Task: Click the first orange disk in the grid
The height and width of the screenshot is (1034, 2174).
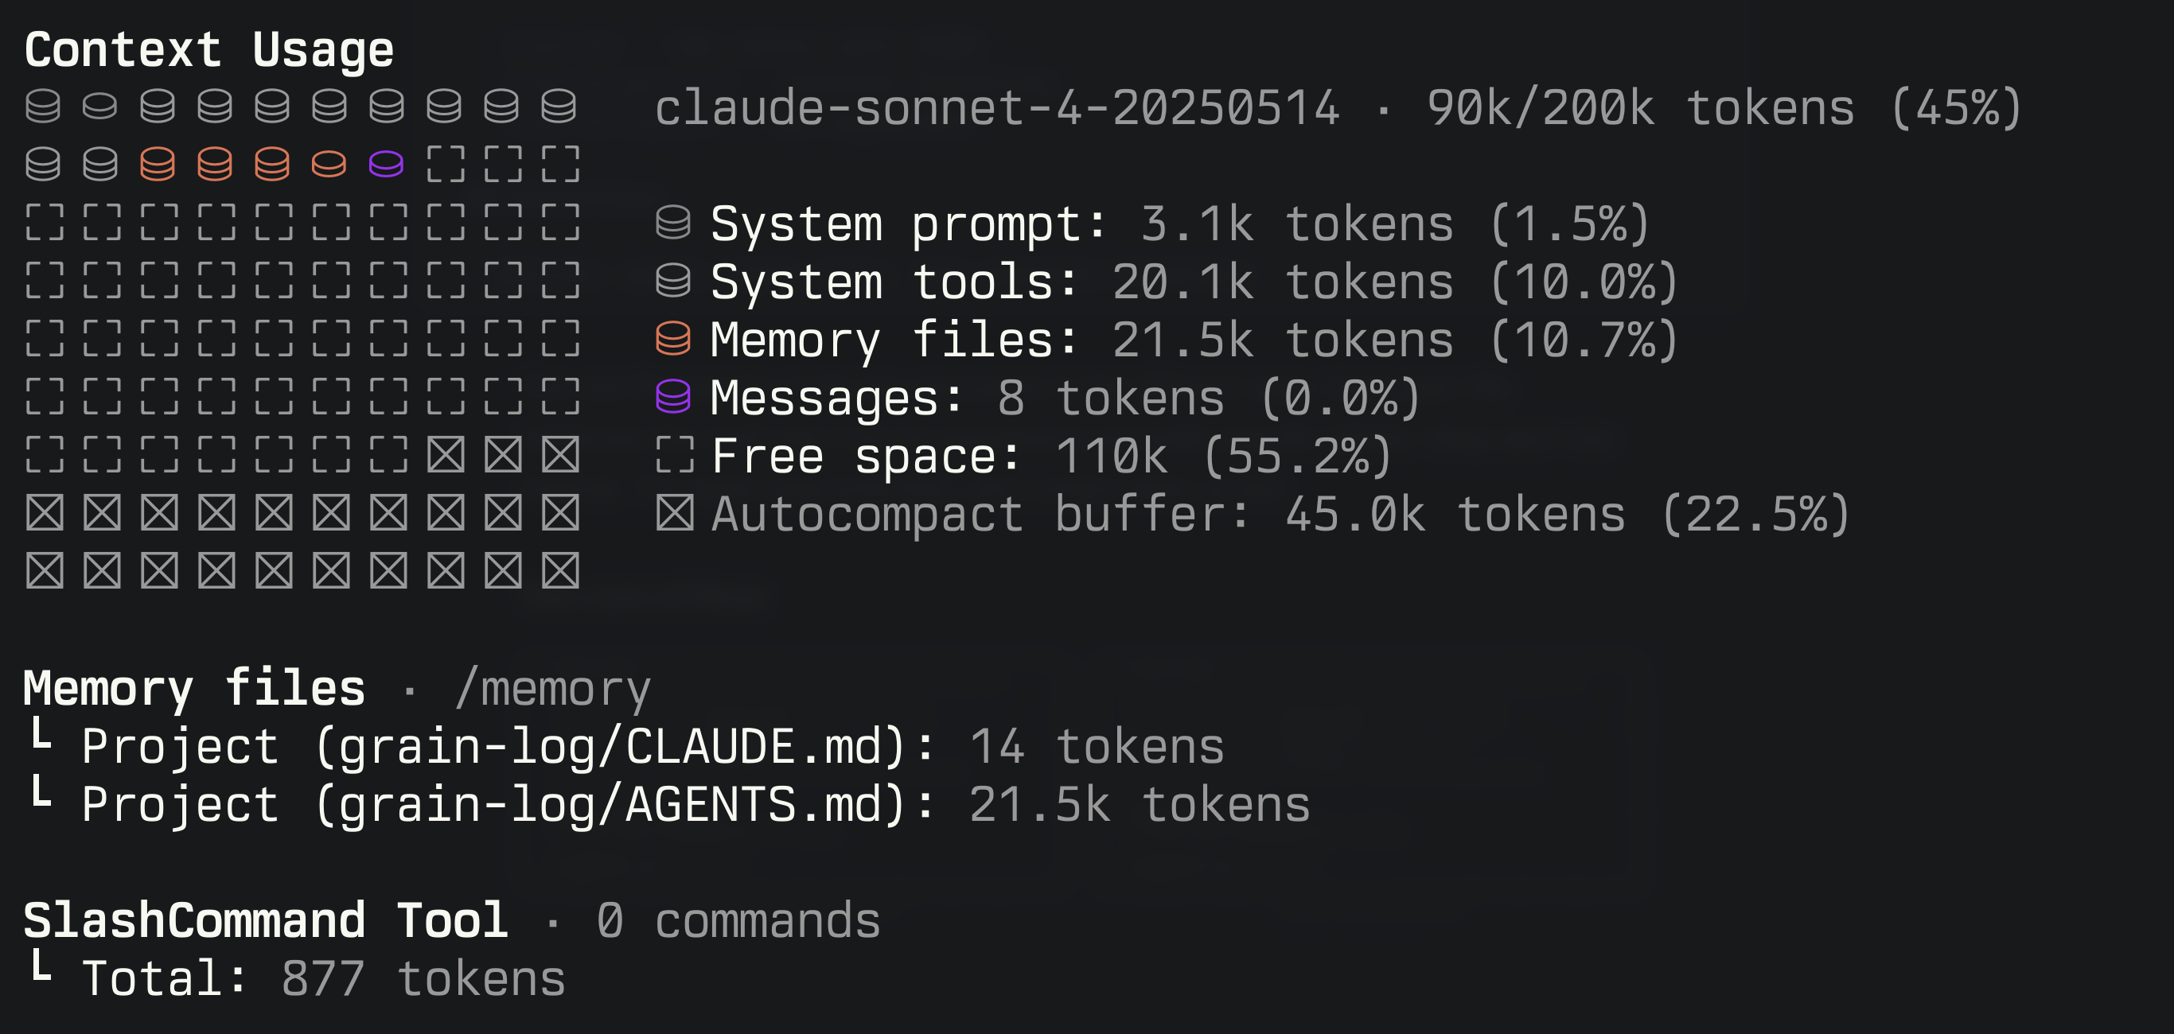Action: click(x=158, y=164)
